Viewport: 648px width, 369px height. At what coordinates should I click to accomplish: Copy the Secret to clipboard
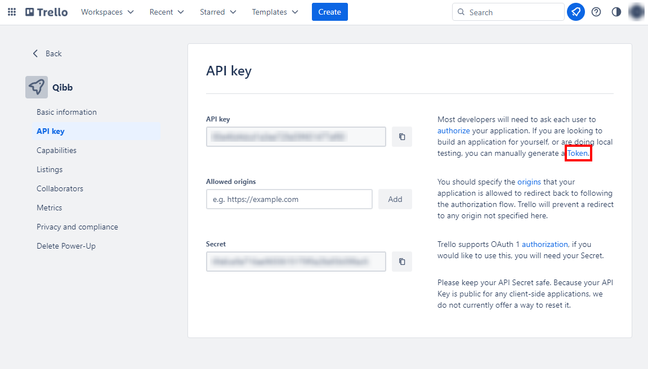402,262
